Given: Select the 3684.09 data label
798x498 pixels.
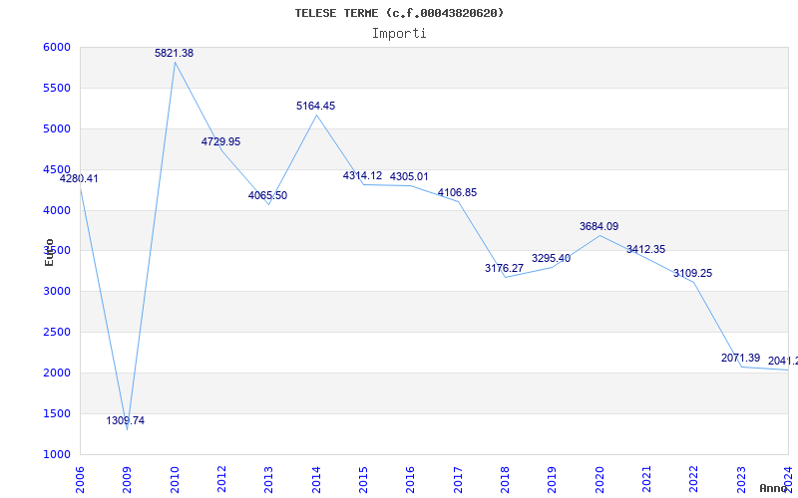Looking at the screenshot, I should 598,226.
